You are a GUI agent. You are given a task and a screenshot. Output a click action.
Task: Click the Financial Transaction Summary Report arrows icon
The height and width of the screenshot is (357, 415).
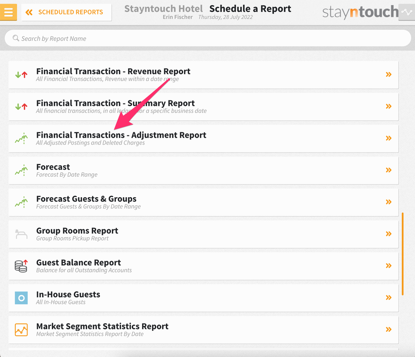pos(21,107)
